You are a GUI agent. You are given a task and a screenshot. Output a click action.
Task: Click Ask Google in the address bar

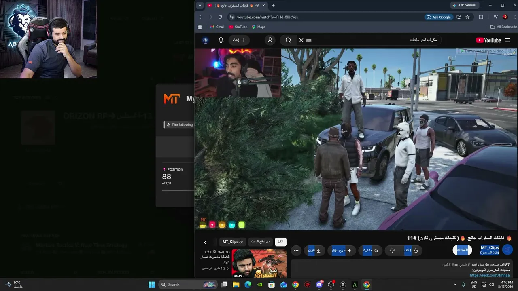(438, 17)
